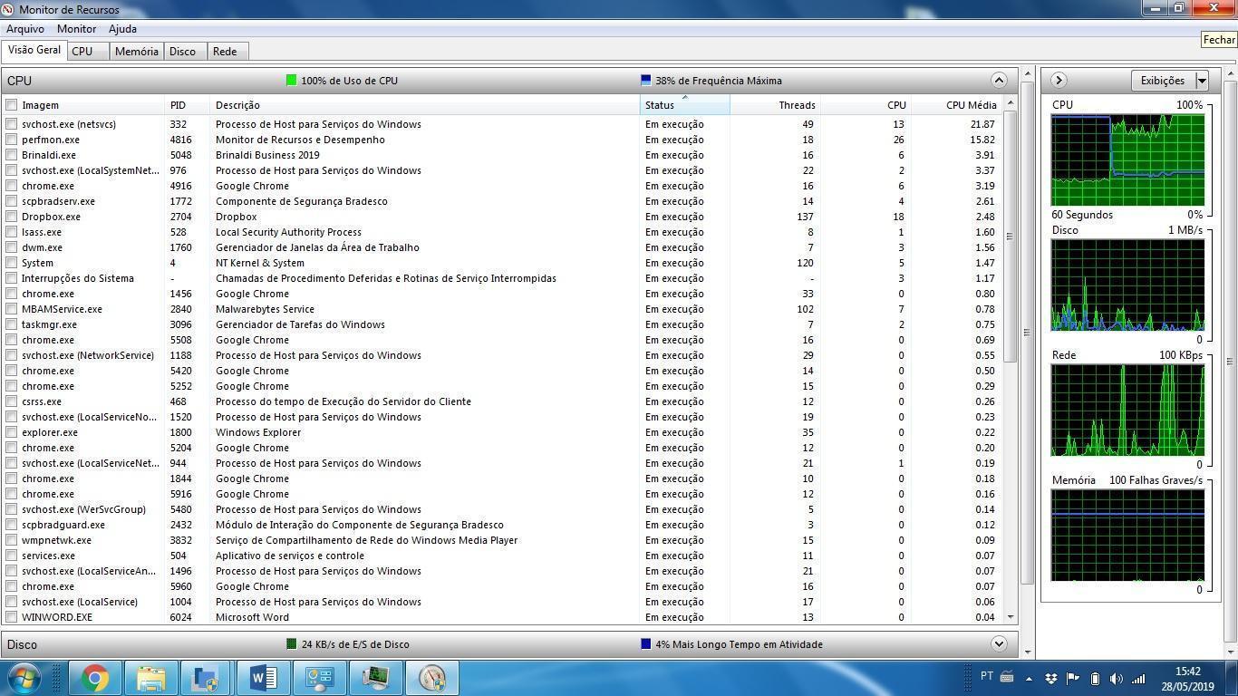This screenshot has height=696, width=1238.
Task: Sort by the CPU column header
Action: coord(866,105)
